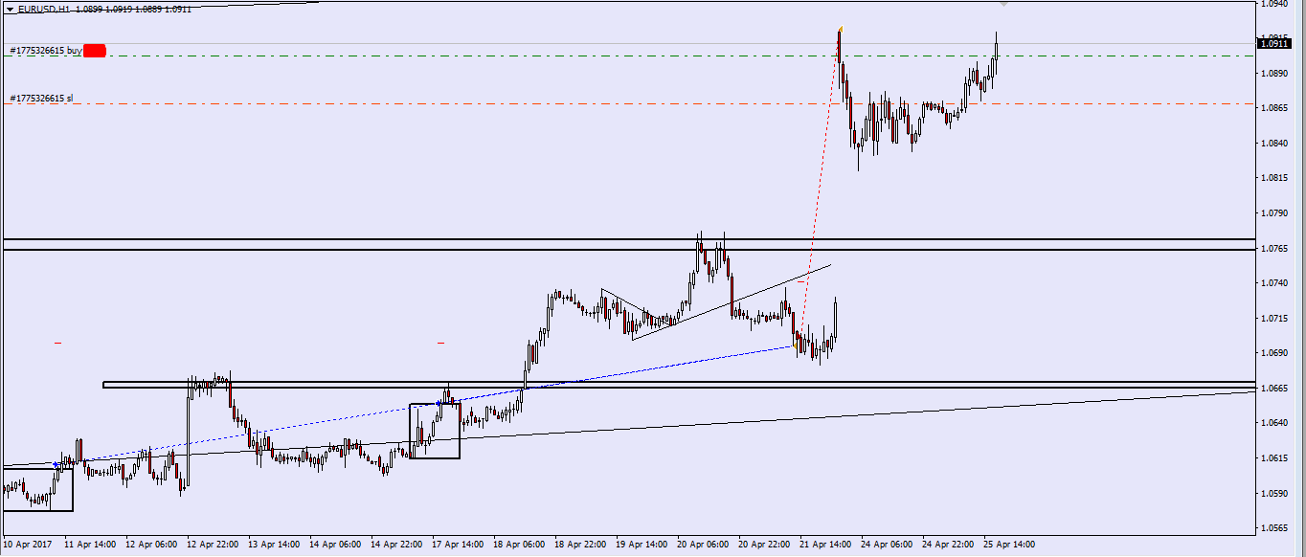Click the '13 Apr 14:00' time axis label

coord(274,544)
